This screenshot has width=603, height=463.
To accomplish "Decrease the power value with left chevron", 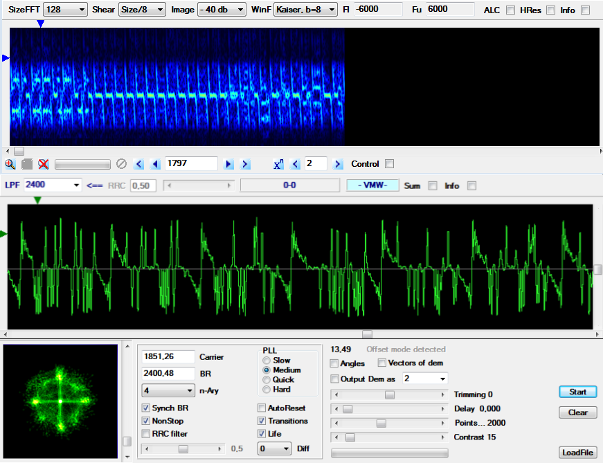I will 295,164.
